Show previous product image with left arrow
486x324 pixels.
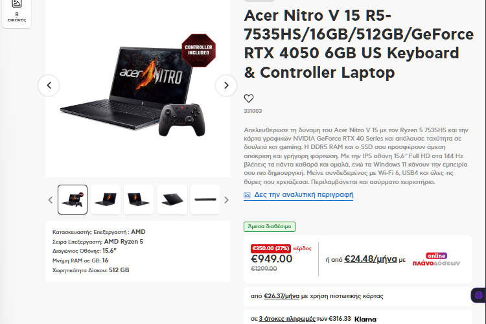(x=49, y=86)
